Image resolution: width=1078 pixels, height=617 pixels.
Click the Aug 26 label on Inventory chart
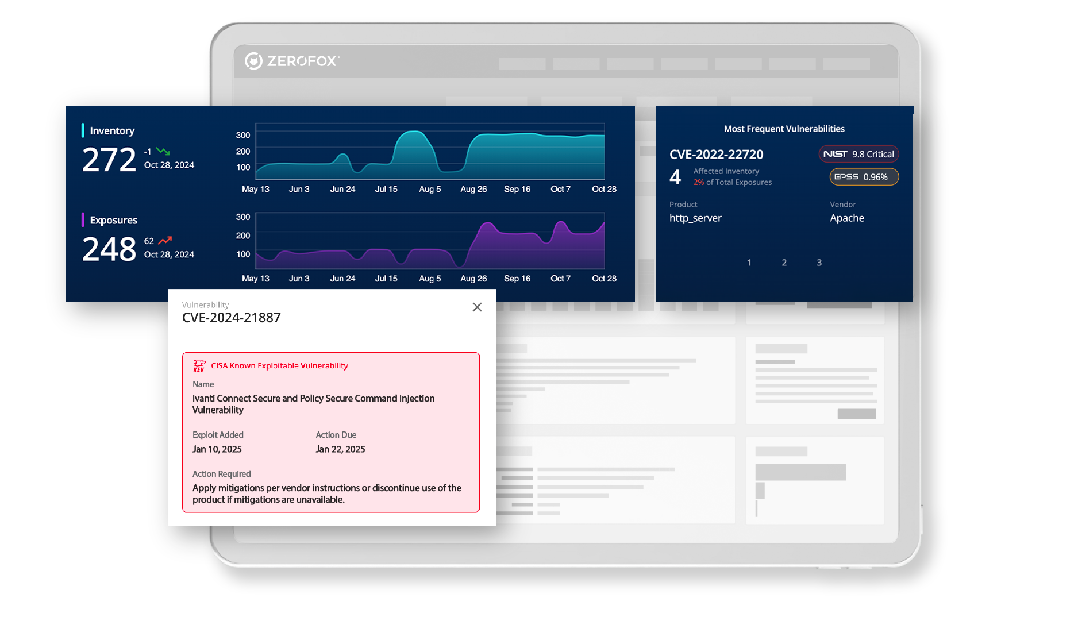[473, 189]
